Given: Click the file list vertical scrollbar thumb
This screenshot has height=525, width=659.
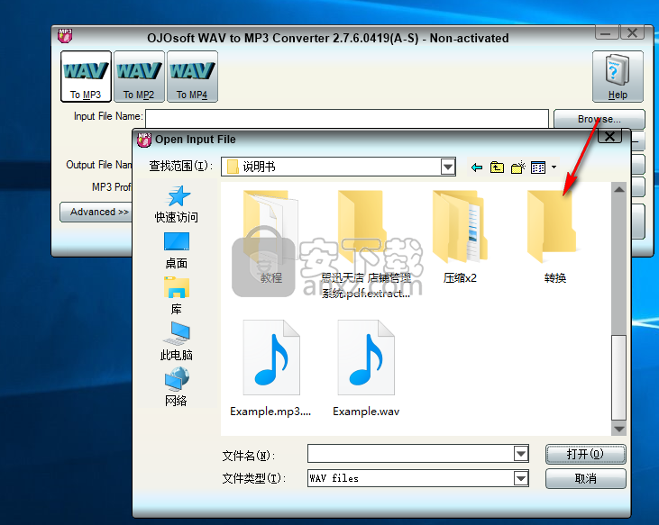Looking at the screenshot, I should tap(618, 376).
